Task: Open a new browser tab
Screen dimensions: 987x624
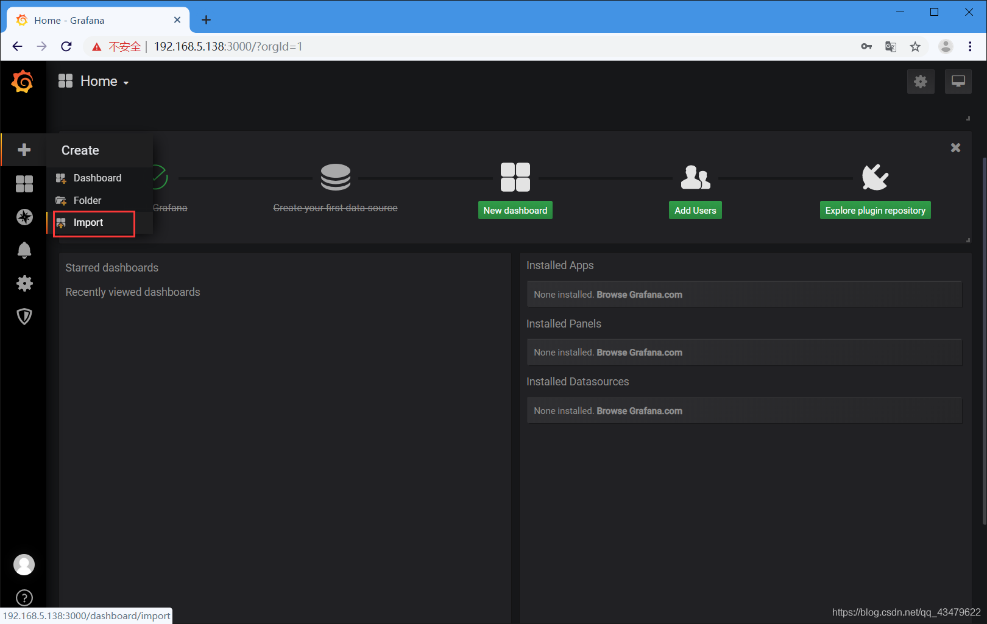Action: tap(206, 20)
